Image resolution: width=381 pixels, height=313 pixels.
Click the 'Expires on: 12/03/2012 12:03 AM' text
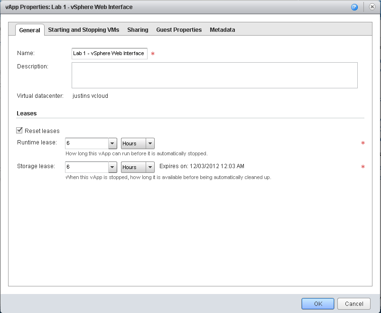point(202,166)
